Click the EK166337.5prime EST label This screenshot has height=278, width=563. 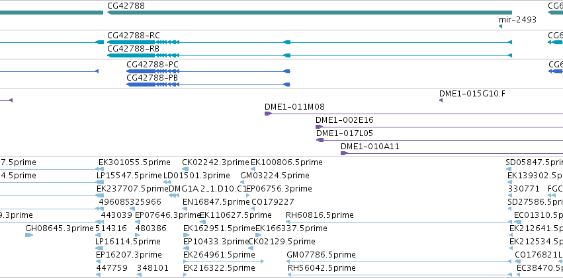pyautogui.click(x=292, y=228)
